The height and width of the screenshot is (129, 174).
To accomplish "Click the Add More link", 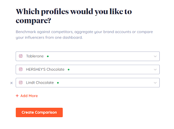I will coord(27,96).
